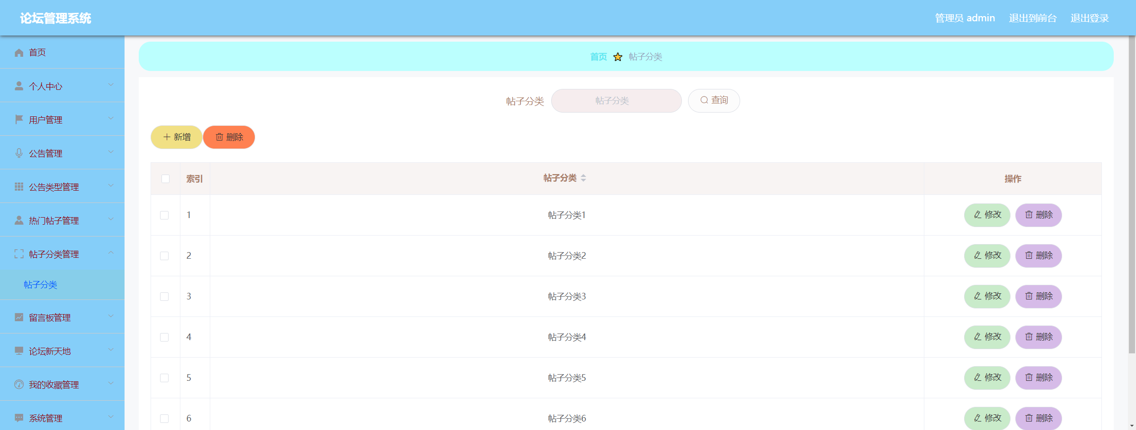Collapse the 帖子分类管理 menu chevron
This screenshot has height=430, width=1136.
point(111,253)
